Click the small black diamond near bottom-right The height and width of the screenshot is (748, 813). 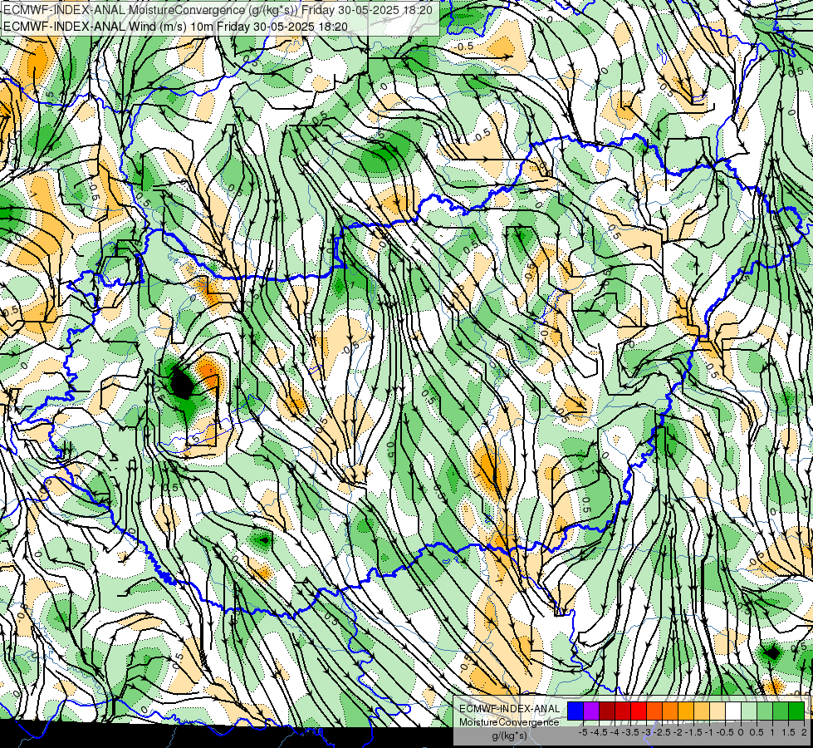point(772,652)
